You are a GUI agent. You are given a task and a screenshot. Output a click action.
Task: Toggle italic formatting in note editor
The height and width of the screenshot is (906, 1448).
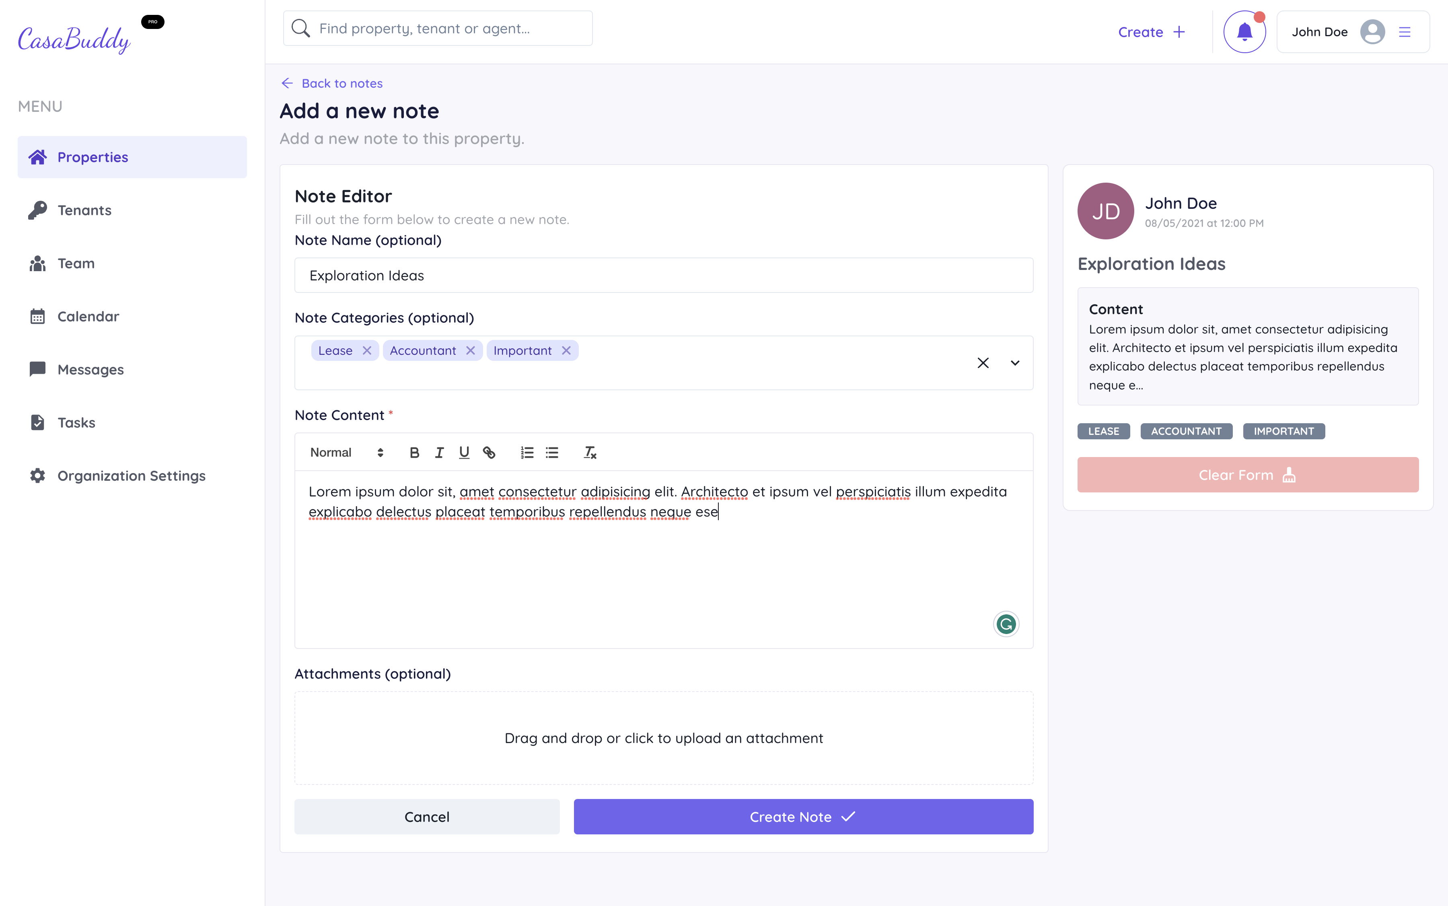coord(439,453)
